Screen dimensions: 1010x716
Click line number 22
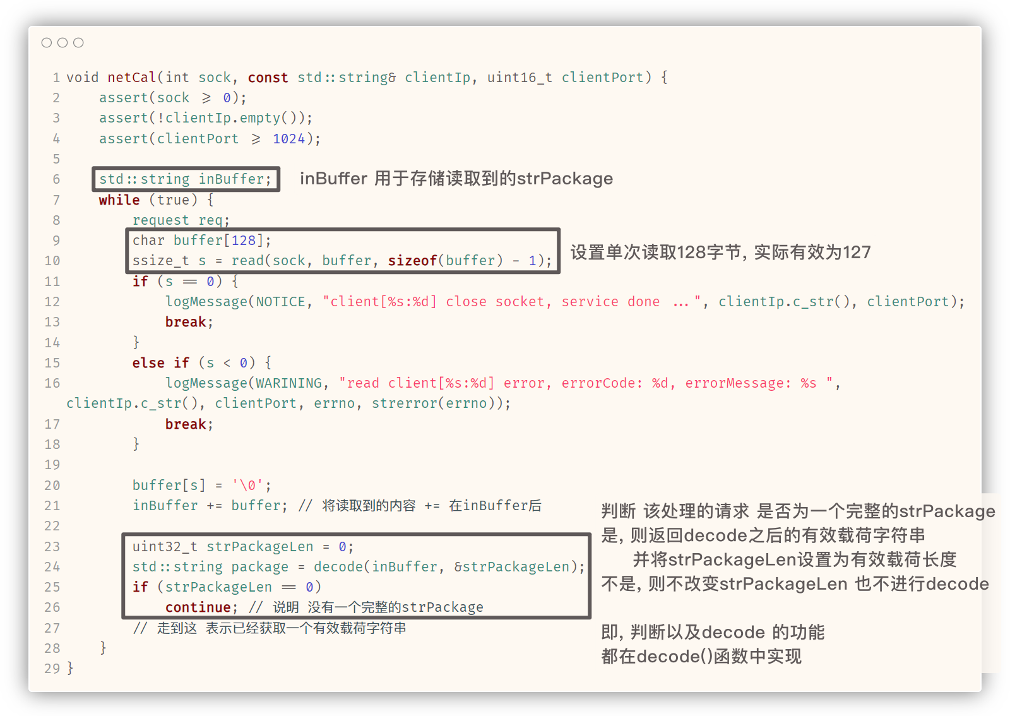[x=52, y=526]
